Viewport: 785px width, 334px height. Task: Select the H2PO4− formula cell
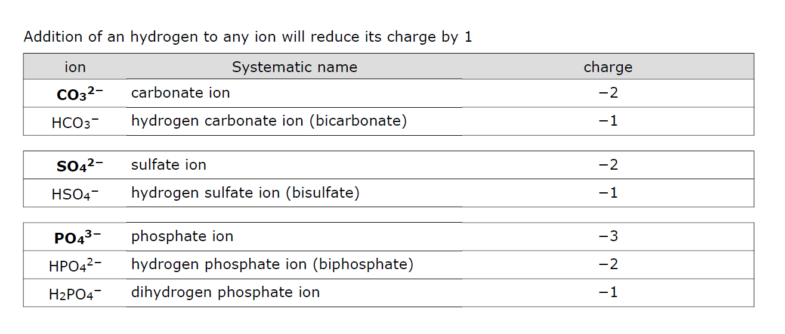[x=75, y=294]
